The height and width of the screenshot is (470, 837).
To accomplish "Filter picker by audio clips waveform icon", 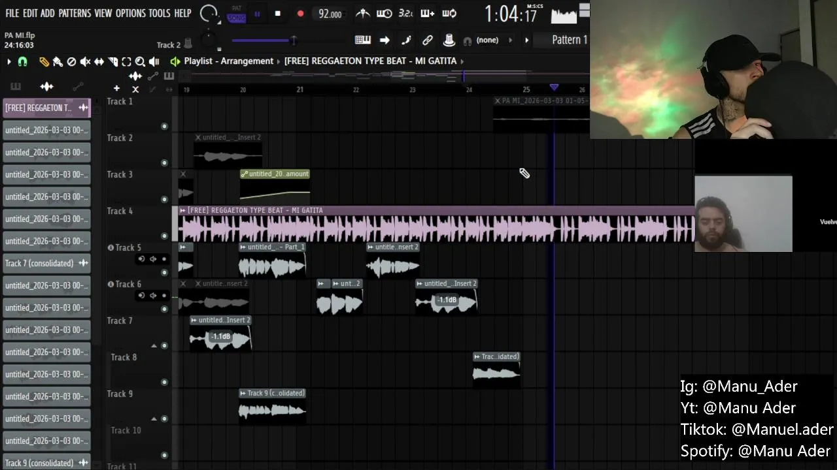I will point(46,87).
